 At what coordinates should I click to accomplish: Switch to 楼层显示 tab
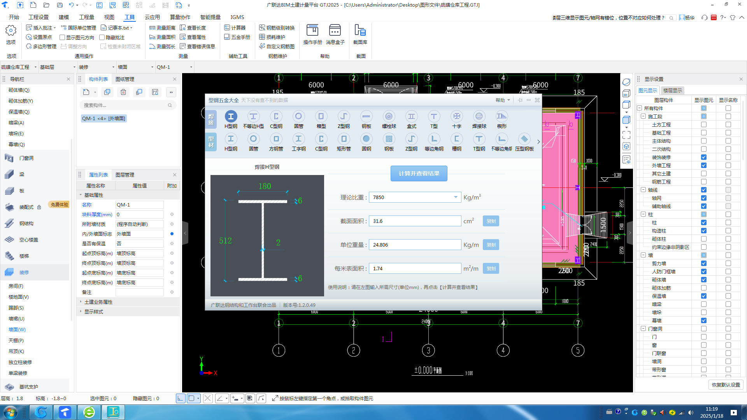(672, 90)
